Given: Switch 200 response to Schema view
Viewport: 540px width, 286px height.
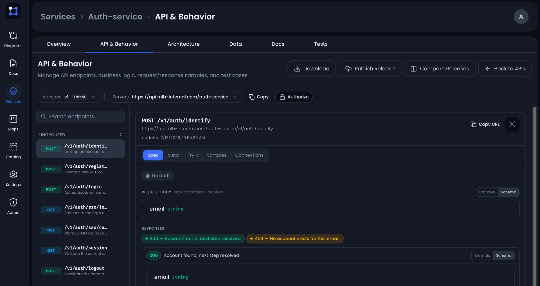Looking at the screenshot, I should click(504, 256).
